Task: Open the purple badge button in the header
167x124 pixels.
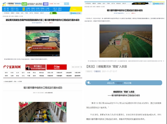Action: [x=46, y=4]
